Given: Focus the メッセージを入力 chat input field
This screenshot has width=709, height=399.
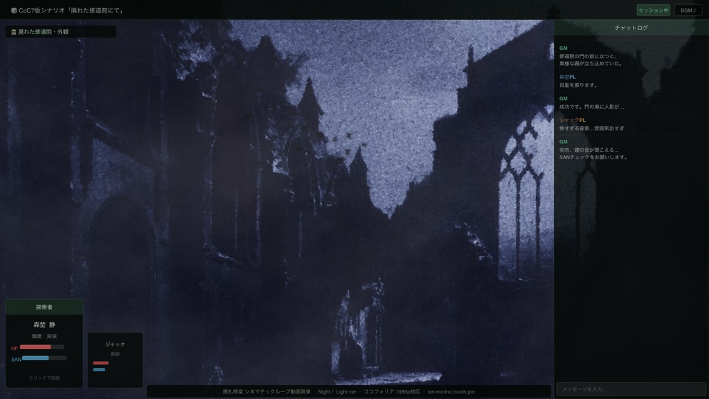Looking at the screenshot, I should click(x=631, y=389).
